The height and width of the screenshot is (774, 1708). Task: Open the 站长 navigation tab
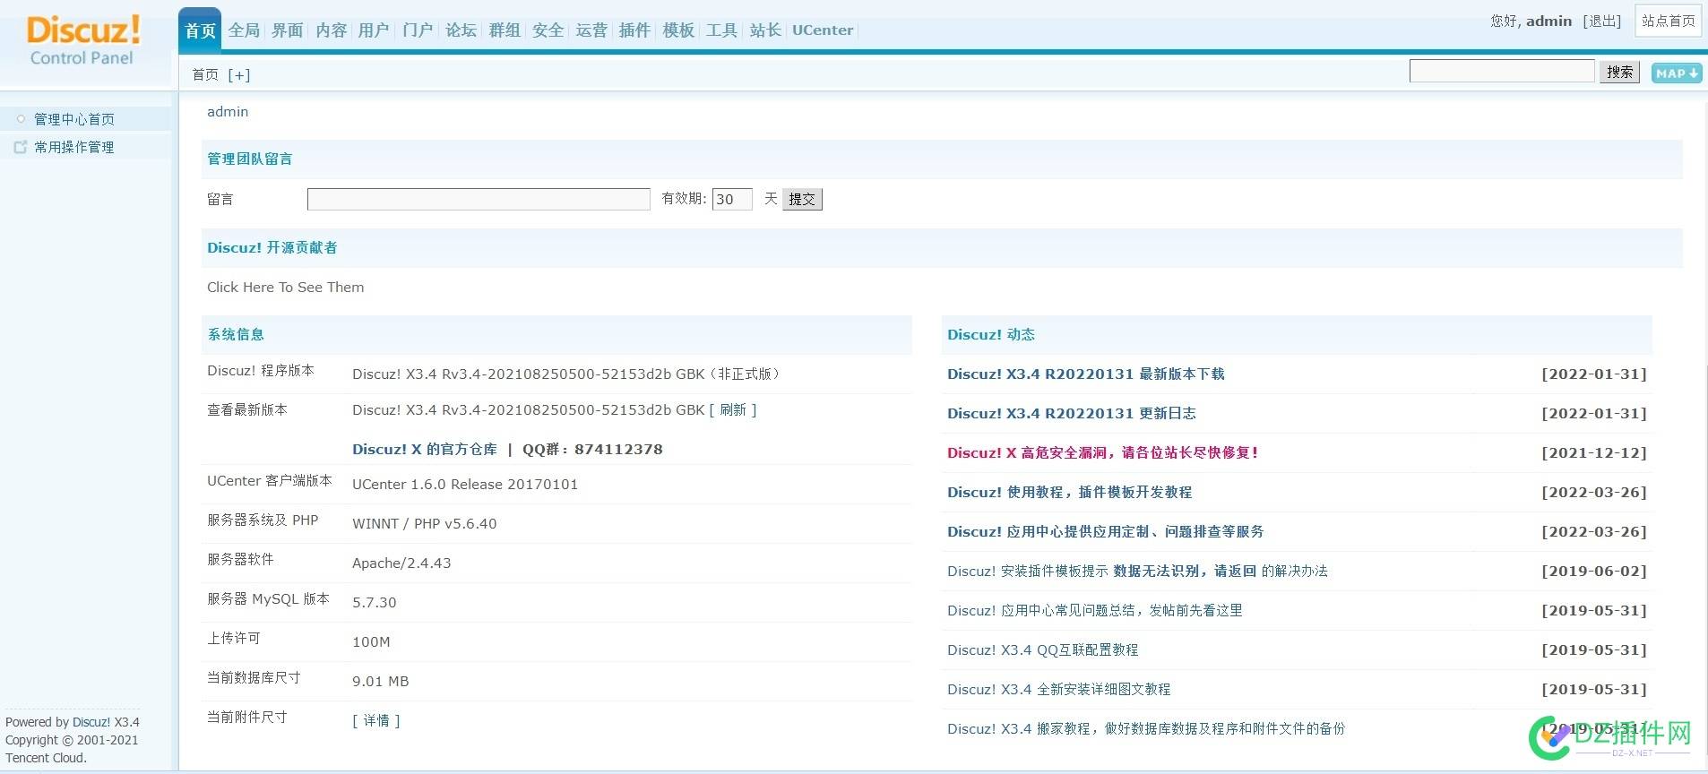(765, 30)
